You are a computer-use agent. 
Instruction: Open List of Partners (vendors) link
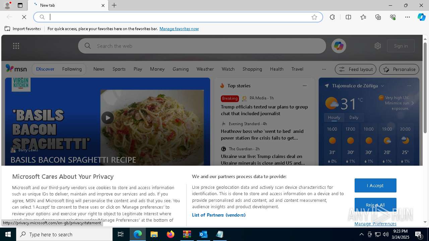[x=219, y=215]
